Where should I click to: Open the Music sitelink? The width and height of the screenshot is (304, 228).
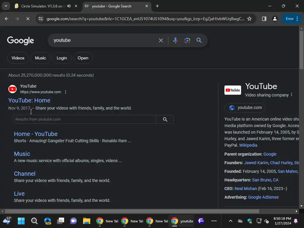pyautogui.click(x=22, y=154)
